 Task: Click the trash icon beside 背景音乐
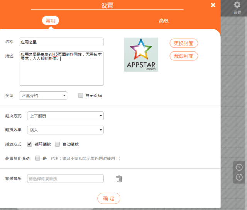click(119, 179)
